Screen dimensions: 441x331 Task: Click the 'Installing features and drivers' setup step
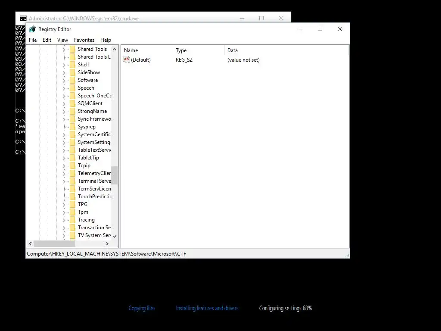pos(207,308)
